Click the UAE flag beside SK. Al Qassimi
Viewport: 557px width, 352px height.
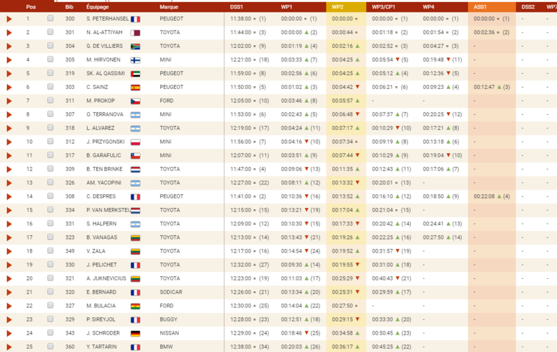click(135, 74)
